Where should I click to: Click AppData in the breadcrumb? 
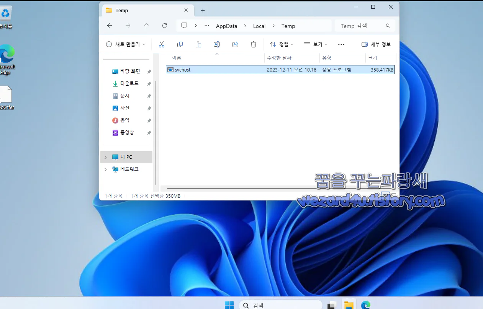tap(226, 26)
